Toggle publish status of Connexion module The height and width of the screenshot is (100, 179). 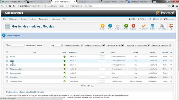pos(65,77)
